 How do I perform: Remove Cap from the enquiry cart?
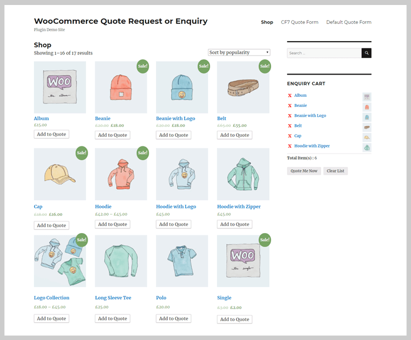(289, 136)
